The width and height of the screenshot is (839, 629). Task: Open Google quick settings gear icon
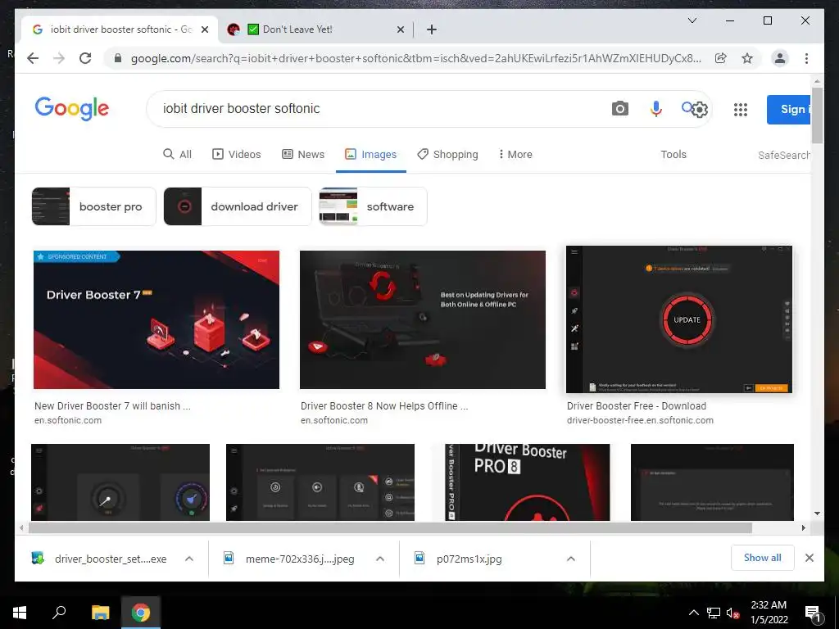pos(700,110)
